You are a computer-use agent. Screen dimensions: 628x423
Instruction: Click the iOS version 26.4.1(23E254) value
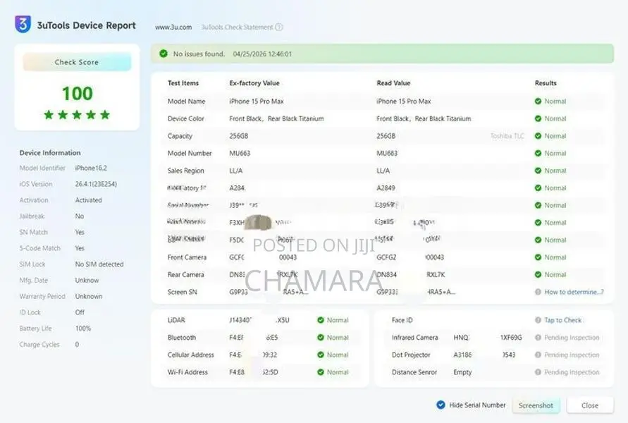96,184
